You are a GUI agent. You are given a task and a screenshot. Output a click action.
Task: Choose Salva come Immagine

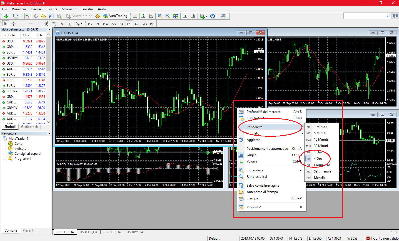[271, 186]
